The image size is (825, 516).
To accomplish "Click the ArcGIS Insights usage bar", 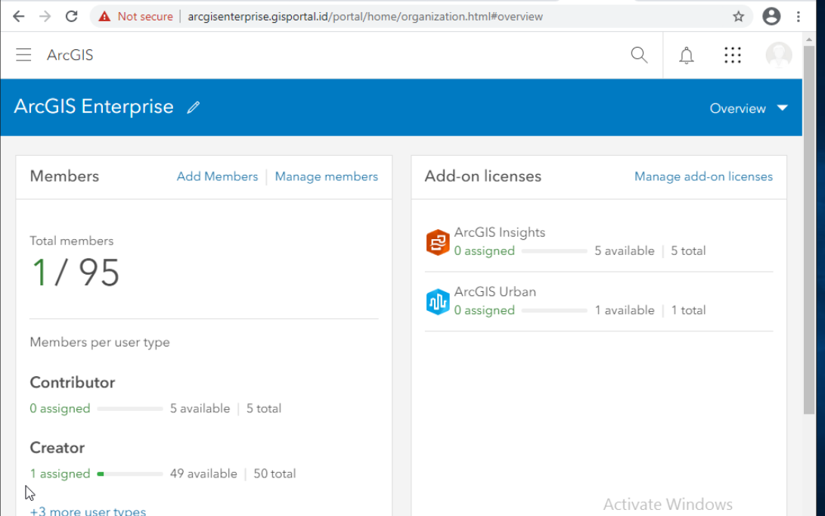I will tap(554, 251).
